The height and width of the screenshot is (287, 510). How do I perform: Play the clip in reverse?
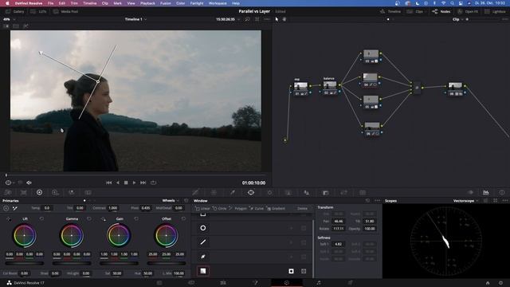[118, 183]
